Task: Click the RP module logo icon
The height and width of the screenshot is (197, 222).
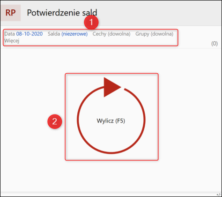Action: pos(11,13)
